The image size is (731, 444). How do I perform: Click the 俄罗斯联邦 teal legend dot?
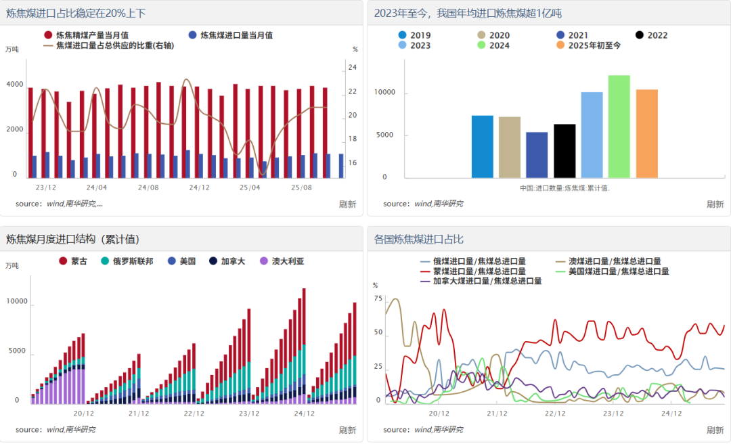pos(105,261)
